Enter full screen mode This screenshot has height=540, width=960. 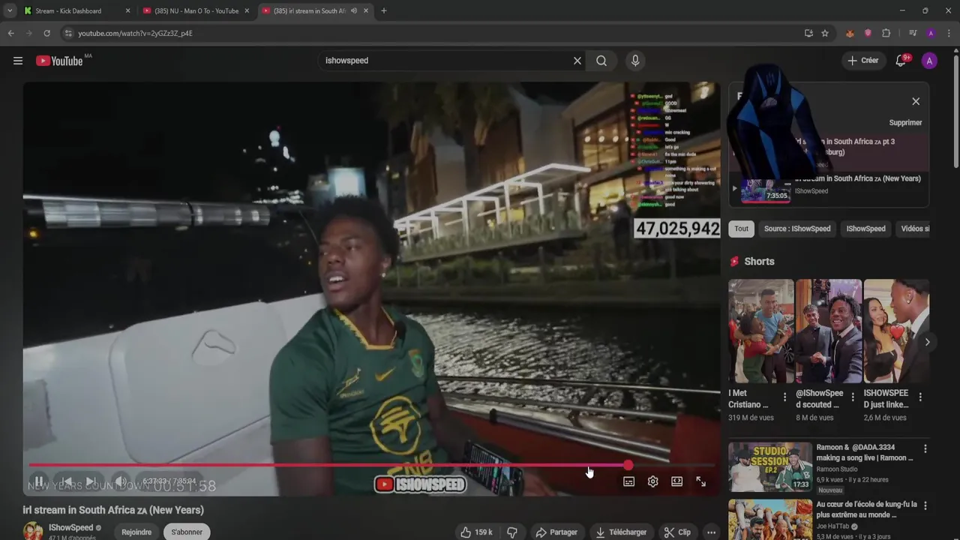tap(700, 481)
